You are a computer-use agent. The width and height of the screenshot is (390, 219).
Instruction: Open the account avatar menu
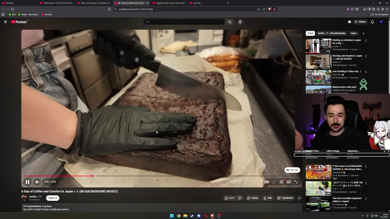coord(381,22)
